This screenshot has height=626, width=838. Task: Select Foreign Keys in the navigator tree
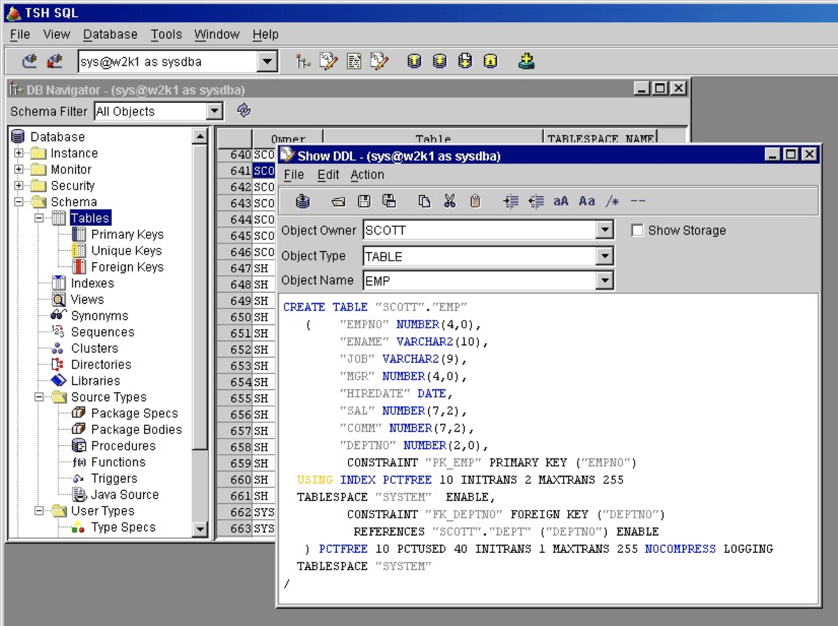[127, 267]
